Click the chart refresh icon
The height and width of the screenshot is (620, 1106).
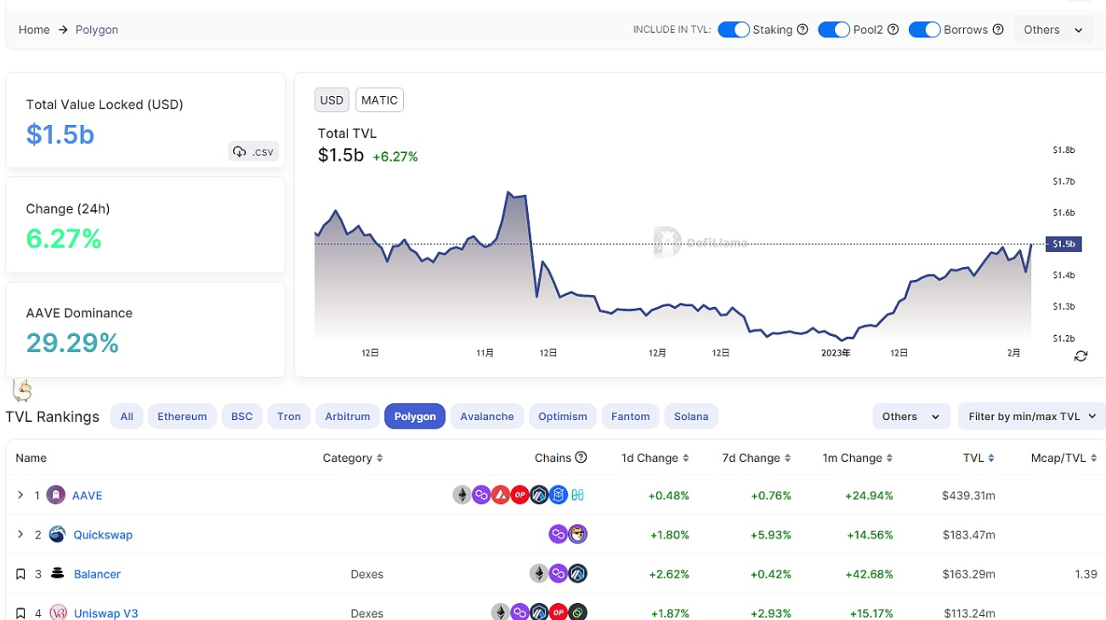pos(1080,356)
